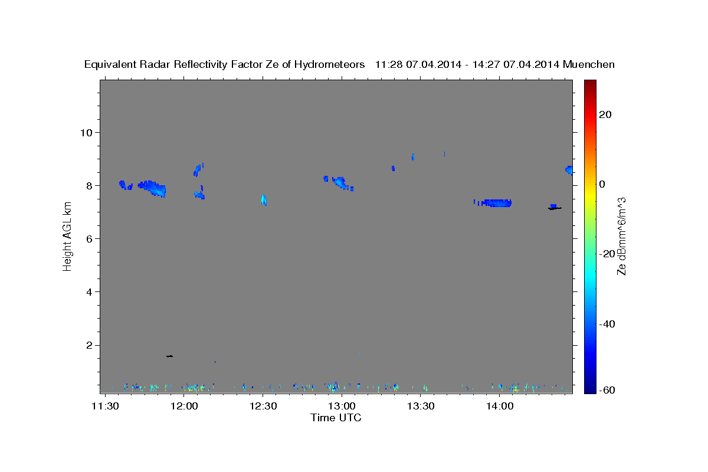The width and height of the screenshot is (708, 472).
Task: Click the height tick label "10"
Action: [x=87, y=132]
